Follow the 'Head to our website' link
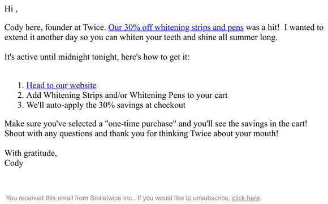Screen dimensions: 328x204 [x=61, y=85]
